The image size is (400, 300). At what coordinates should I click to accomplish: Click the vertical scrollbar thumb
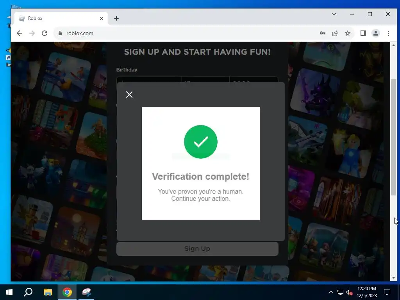click(394, 137)
